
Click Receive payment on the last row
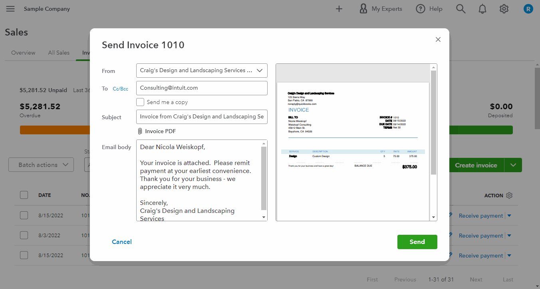(x=481, y=256)
